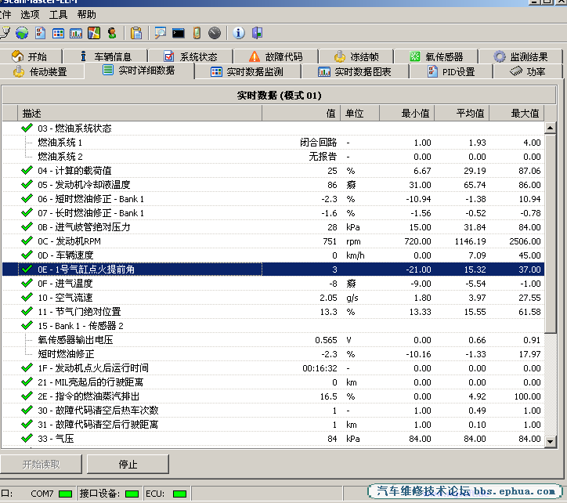Open the 故障代码 tab
The image size is (567, 503).
[276, 57]
